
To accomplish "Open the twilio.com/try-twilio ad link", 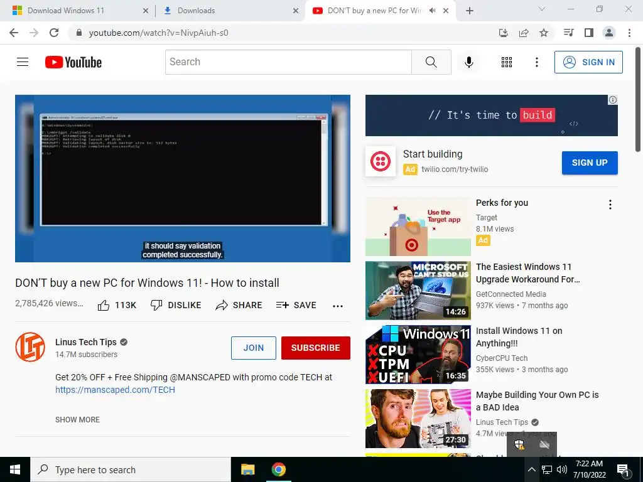I will coord(455,169).
